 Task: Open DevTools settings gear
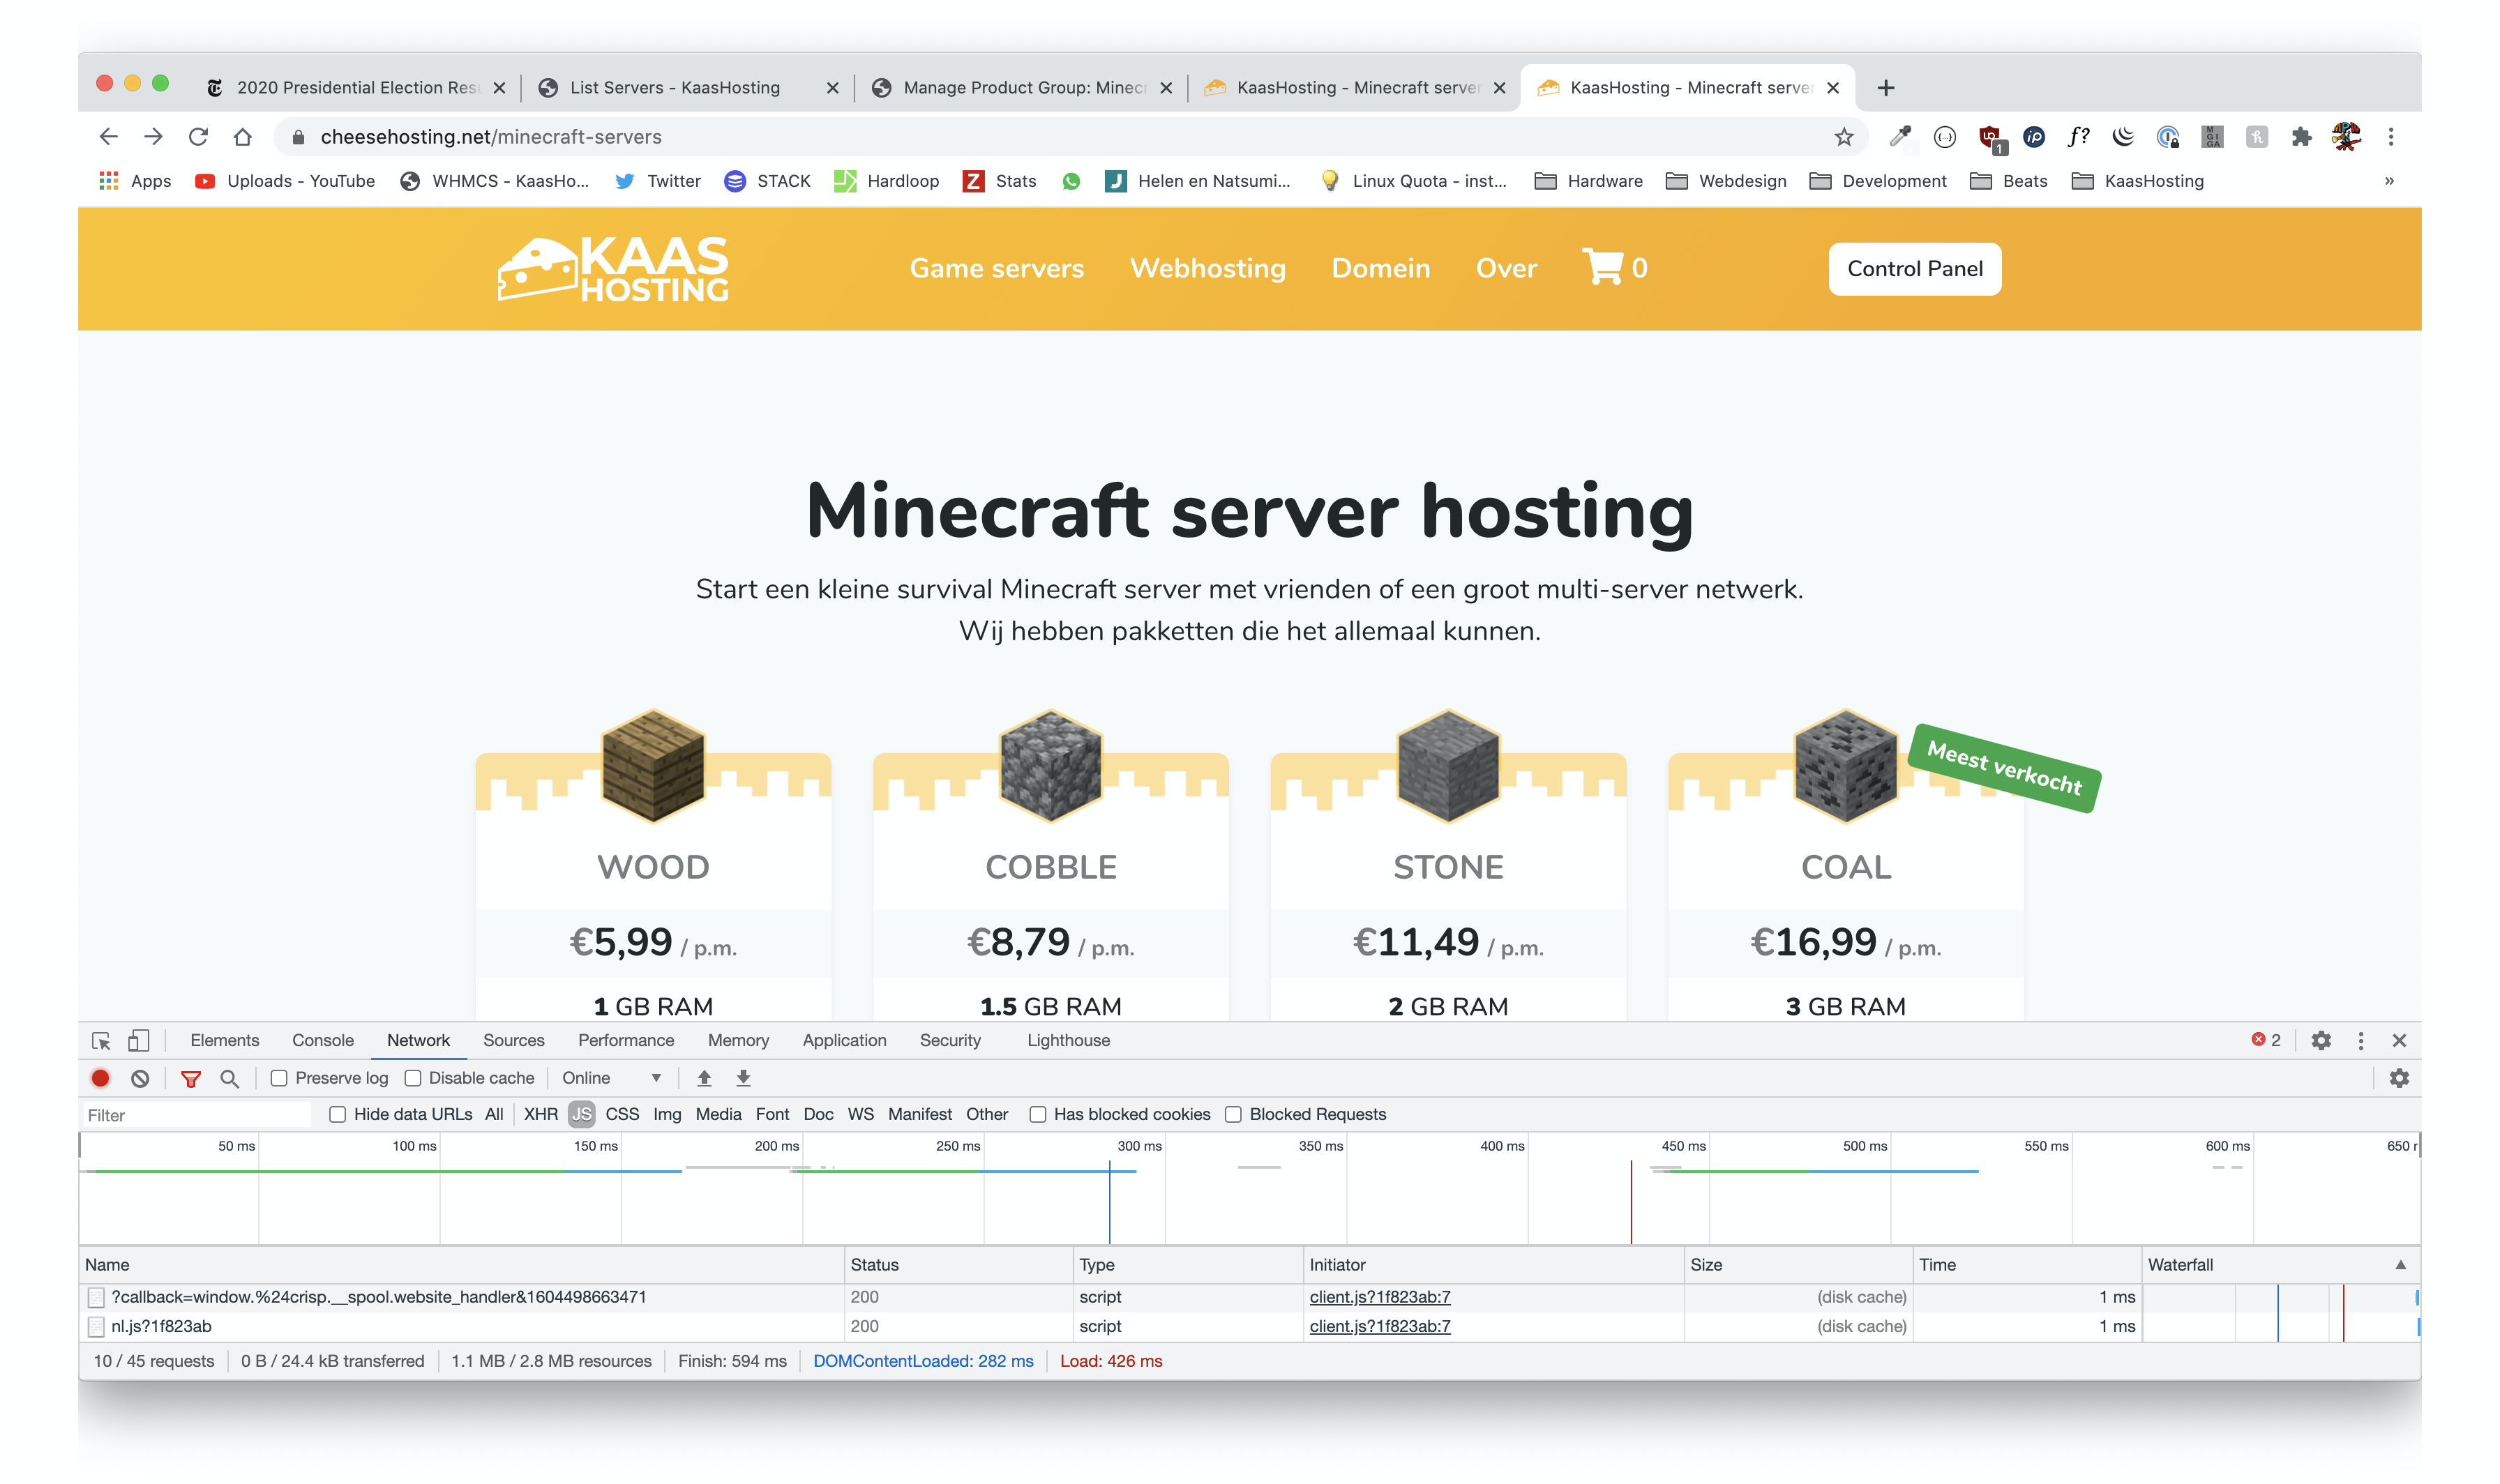click(x=2321, y=1040)
